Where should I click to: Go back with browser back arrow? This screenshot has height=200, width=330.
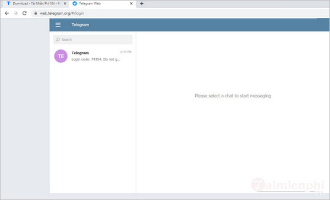[7, 13]
